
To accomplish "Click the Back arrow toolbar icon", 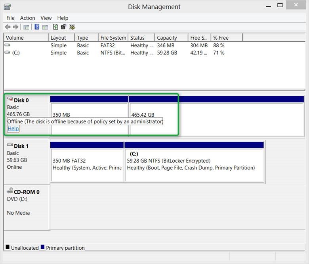I will (x=8, y=27).
